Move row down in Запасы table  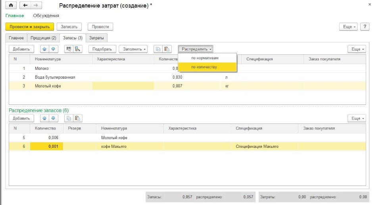click(53, 49)
